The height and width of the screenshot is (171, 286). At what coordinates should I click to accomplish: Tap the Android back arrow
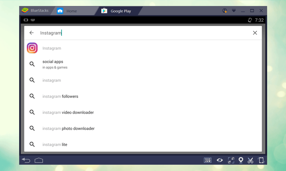coord(26,160)
